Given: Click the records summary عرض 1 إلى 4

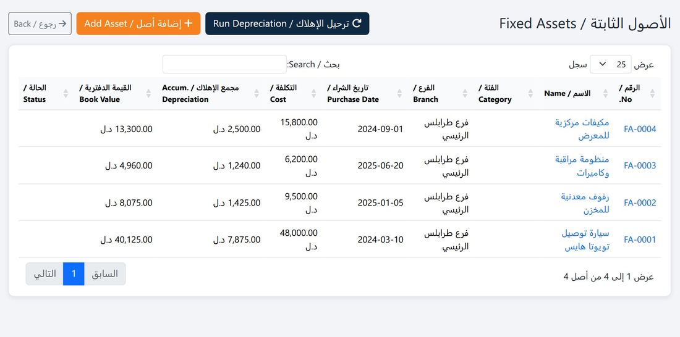Looking at the screenshot, I should tap(608, 277).
